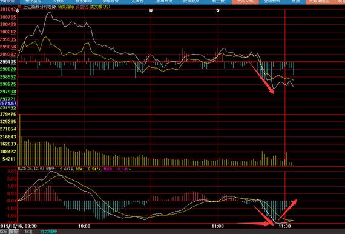The width and height of the screenshot is (345, 234).
Task: Click the green down arrow after the purple MACD value
Action: point(130,169)
